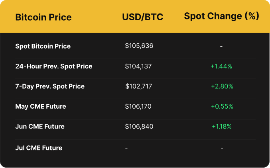Select the May CME Future row label
This screenshot has height=168, width=270.
[41, 106]
